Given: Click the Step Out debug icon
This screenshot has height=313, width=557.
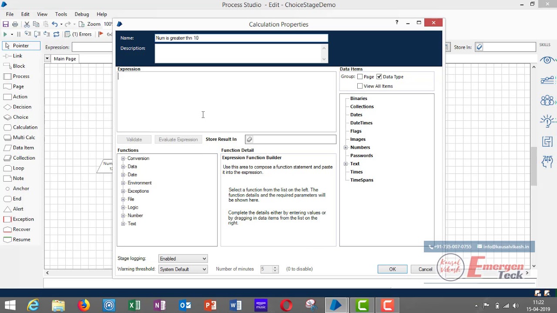Looking at the screenshot, I should point(47,34).
